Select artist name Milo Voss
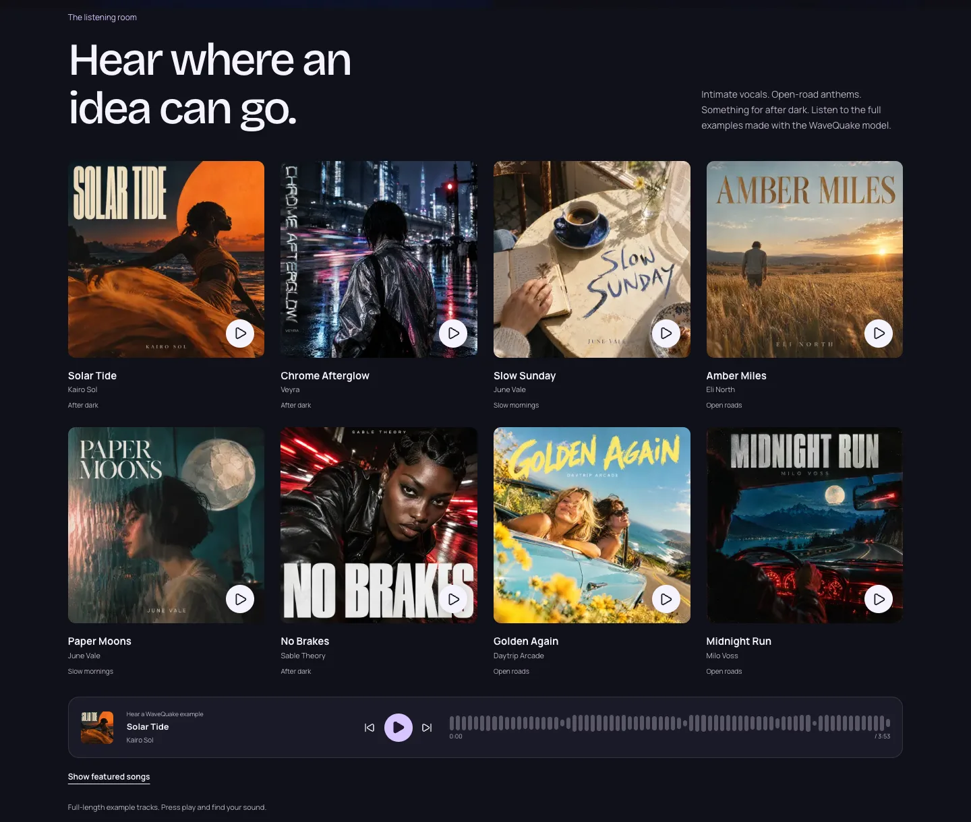The image size is (971, 822). pyautogui.click(x=722, y=656)
